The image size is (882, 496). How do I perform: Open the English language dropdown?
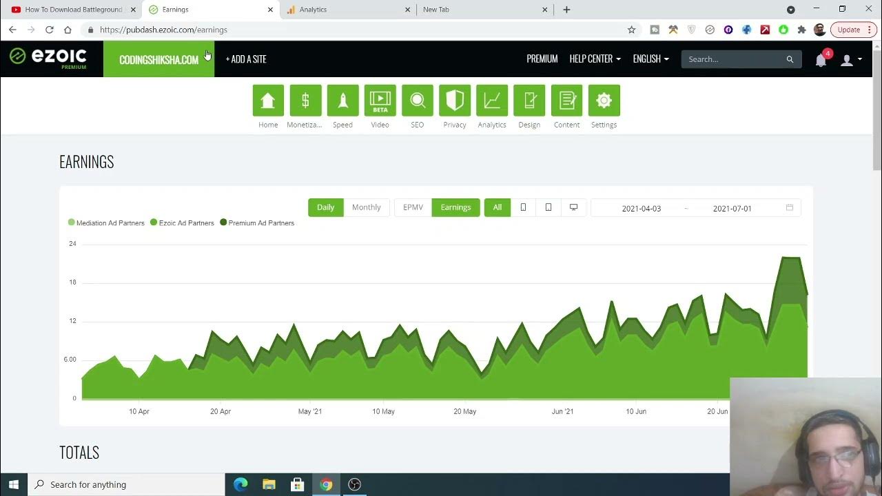650,59
